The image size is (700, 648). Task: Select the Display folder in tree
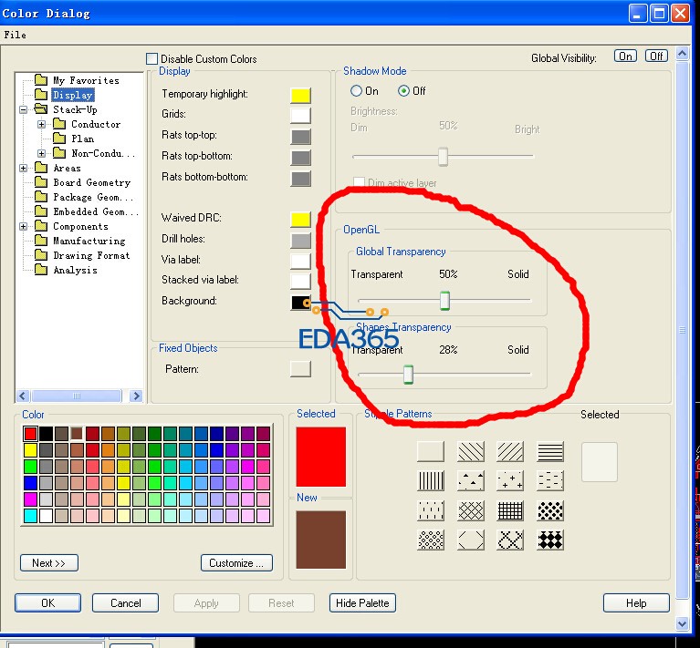point(72,95)
